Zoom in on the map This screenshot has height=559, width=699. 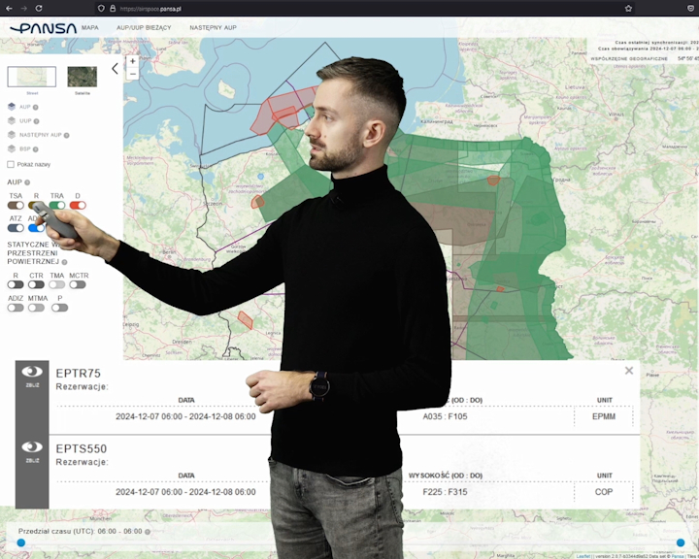point(133,61)
